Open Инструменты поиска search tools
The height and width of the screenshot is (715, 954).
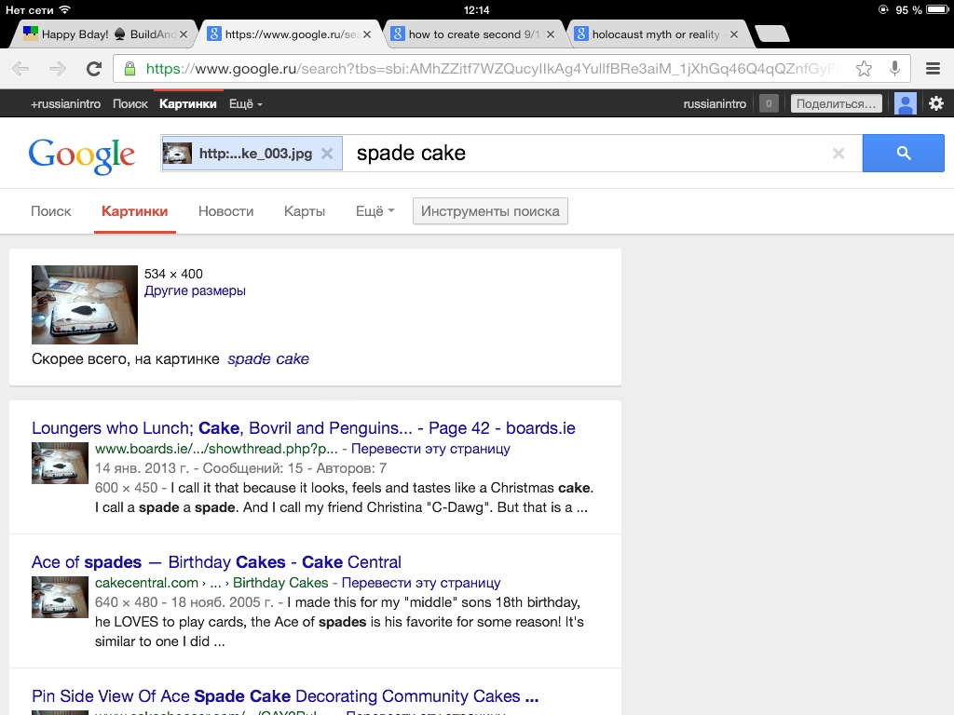tap(490, 211)
